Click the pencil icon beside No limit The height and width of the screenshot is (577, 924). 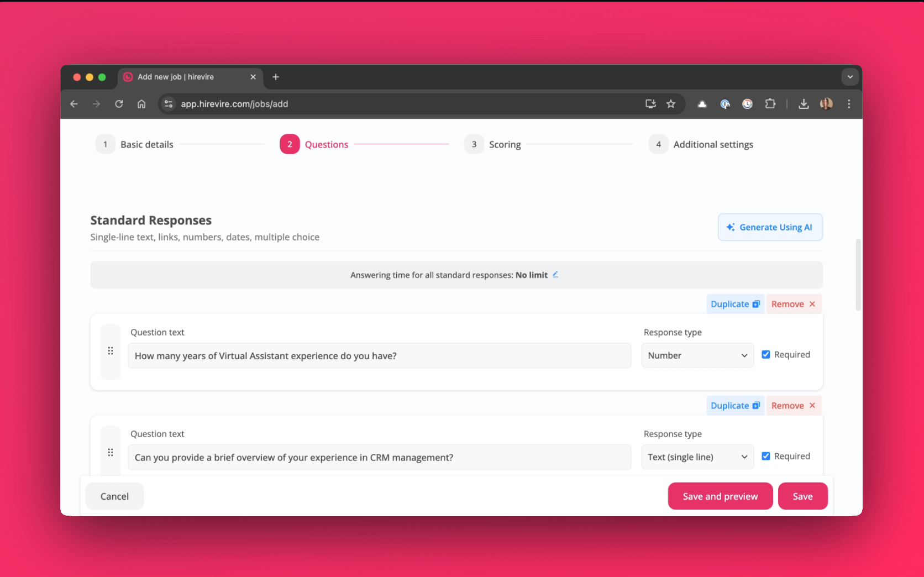tap(555, 275)
